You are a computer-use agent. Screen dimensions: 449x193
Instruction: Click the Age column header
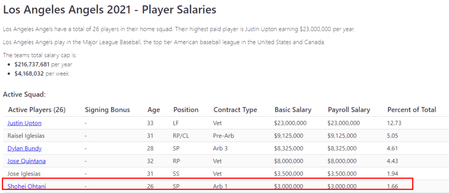[154, 110]
